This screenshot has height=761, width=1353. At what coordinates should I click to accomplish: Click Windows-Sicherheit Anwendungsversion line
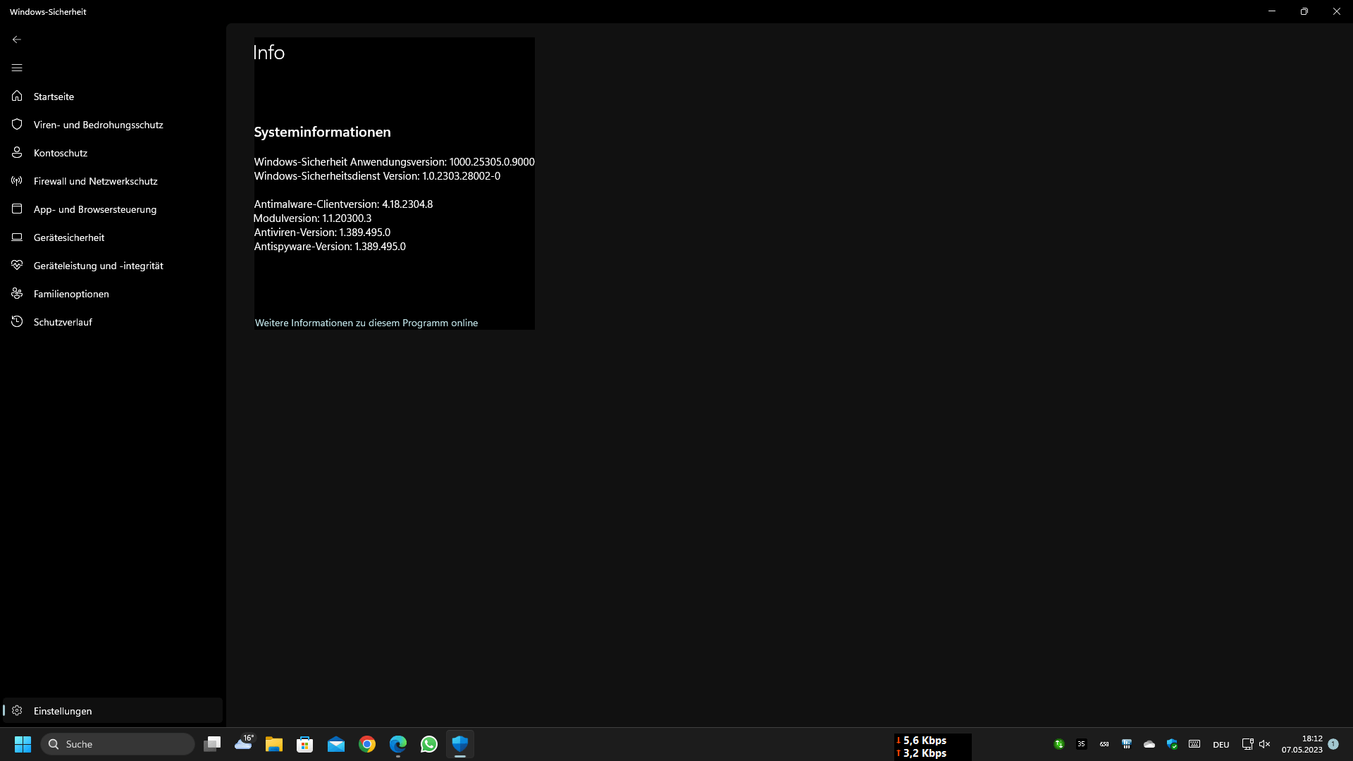tap(394, 162)
